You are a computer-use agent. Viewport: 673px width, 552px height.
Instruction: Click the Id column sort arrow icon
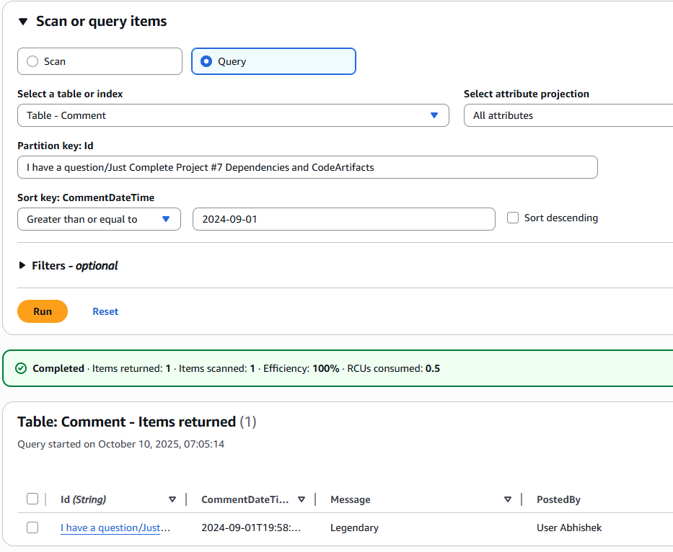172,499
